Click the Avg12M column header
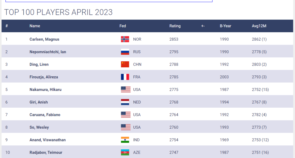This screenshot has width=295, height=158. point(259,26)
